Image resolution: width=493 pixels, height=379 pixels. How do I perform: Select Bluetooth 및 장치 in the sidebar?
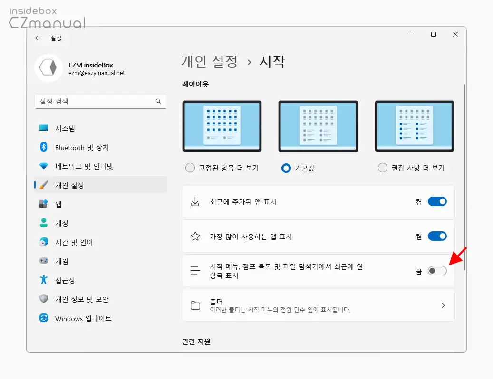coord(81,147)
